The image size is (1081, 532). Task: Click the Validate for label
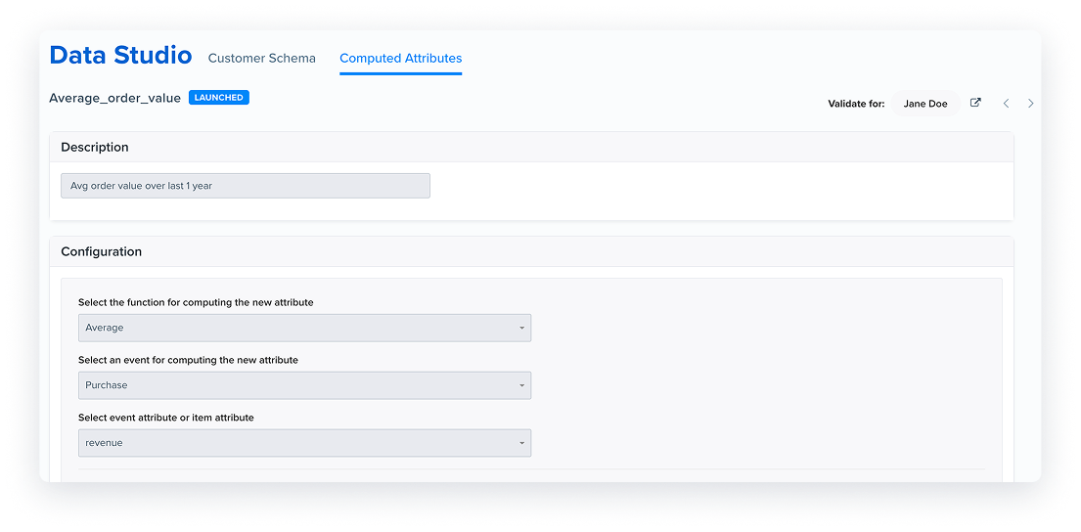click(x=856, y=104)
